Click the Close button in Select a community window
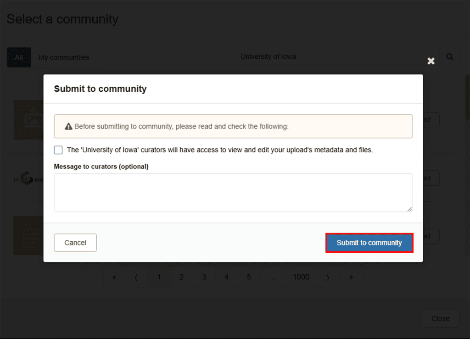Image resolution: width=470 pixels, height=339 pixels. point(440,319)
